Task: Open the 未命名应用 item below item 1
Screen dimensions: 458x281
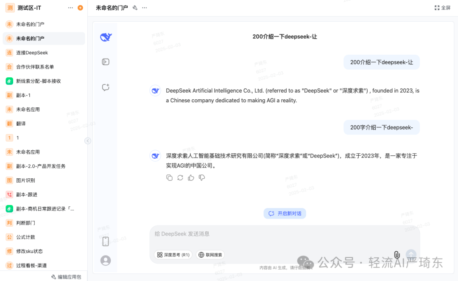Action: tap(44, 152)
